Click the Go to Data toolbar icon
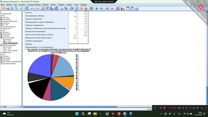This screenshot has width=208, height=117. tap(43, 9)
